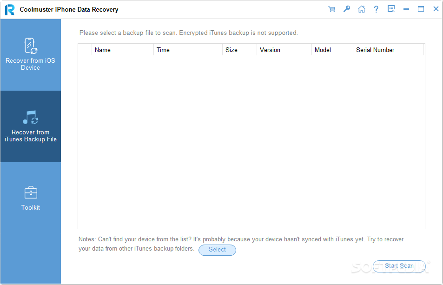Open the shopping cart purchase icon

pyautogui.click(x=332, y=9)
